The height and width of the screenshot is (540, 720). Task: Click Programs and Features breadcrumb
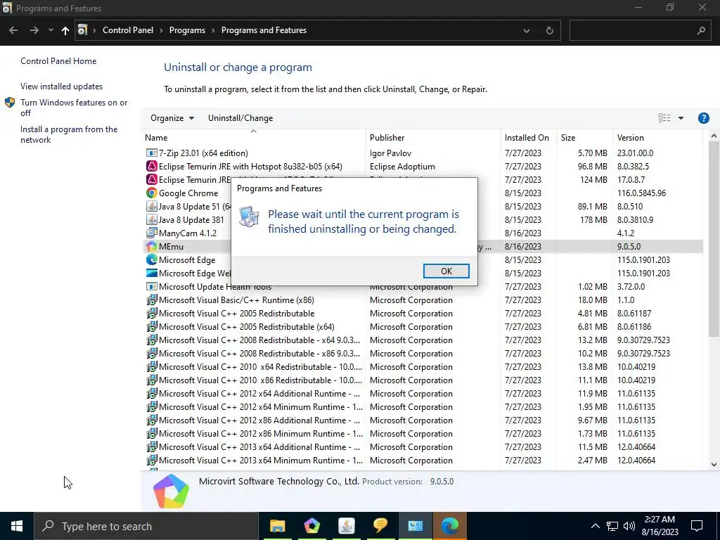tap(264, 30)
